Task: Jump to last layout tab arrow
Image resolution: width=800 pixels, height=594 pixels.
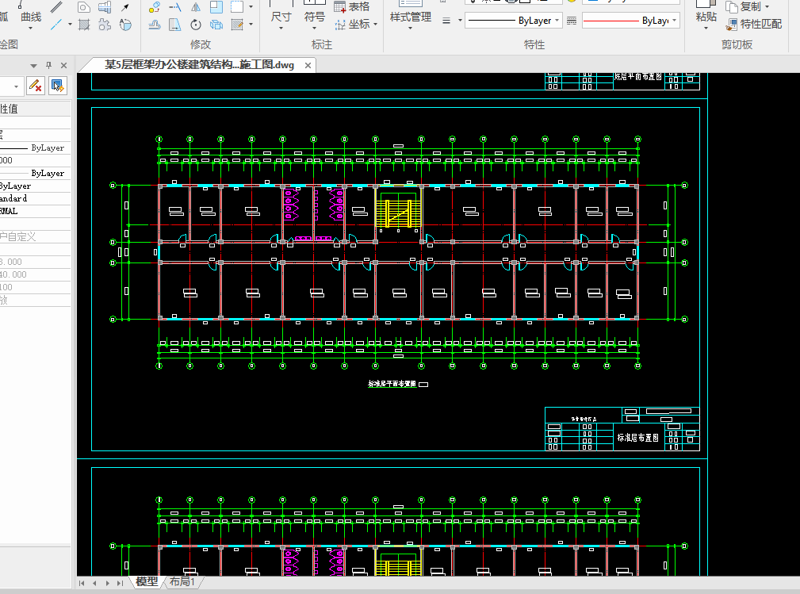Action: 120,583
